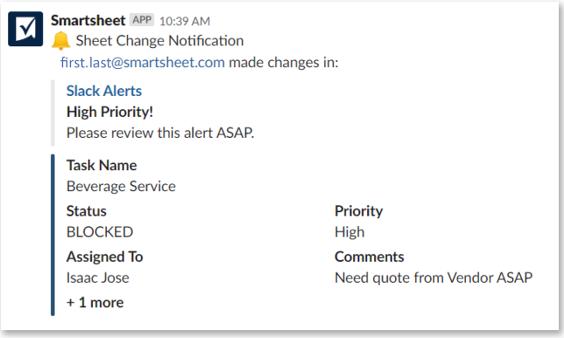
Task: Click the APP badge label
Action: tap(142, 20)
